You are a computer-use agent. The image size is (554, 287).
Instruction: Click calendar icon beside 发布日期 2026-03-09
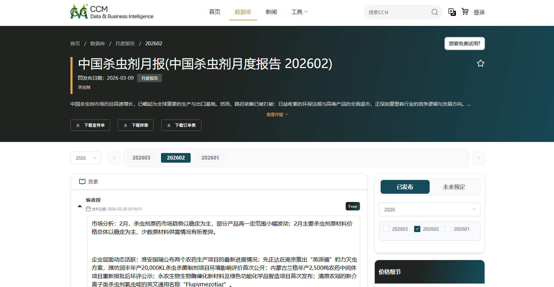pyautogui.click(x=80, y=78)
